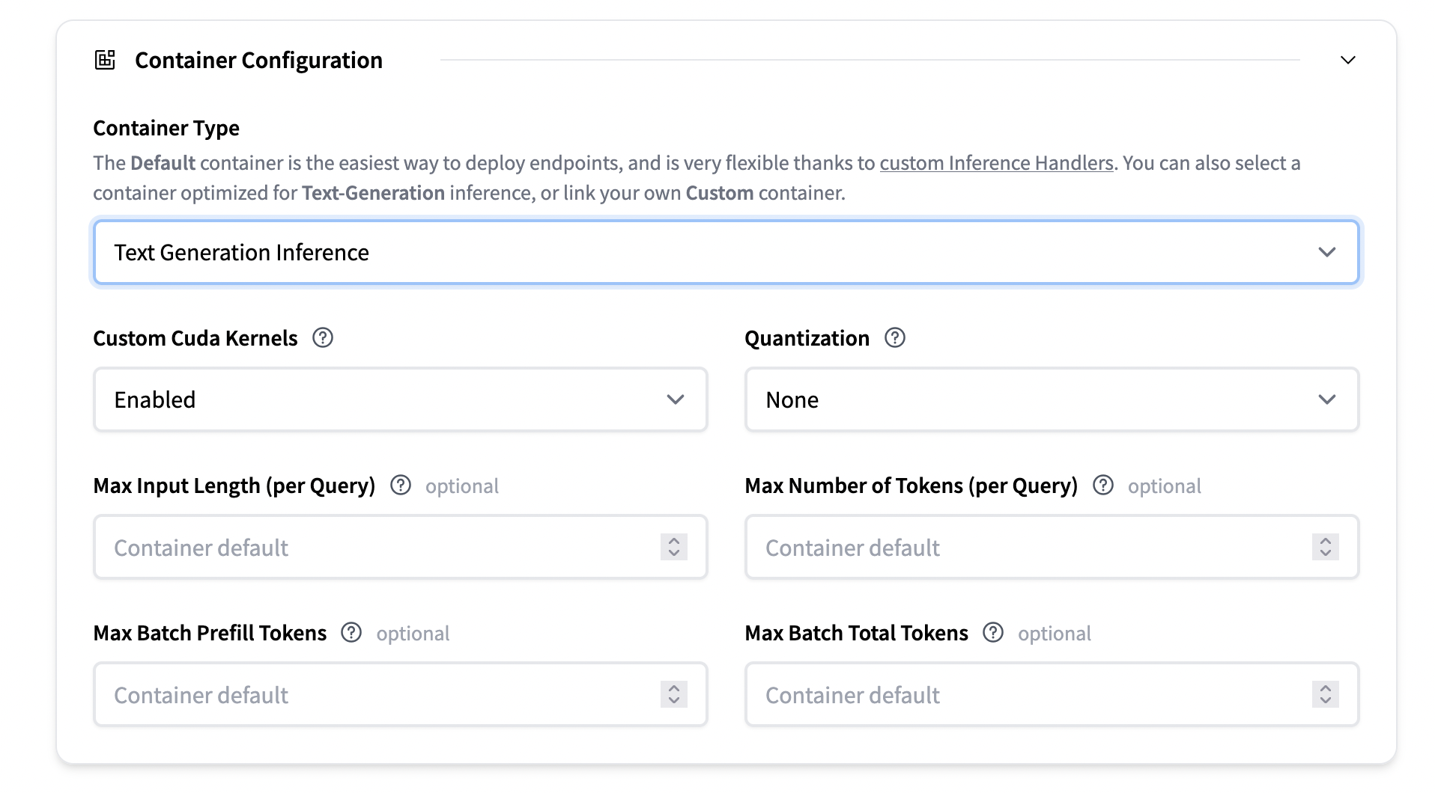This screenshot has height=793, width=1435.
Task: Click the Max Input Length help icon
Action: coord(401,486)
